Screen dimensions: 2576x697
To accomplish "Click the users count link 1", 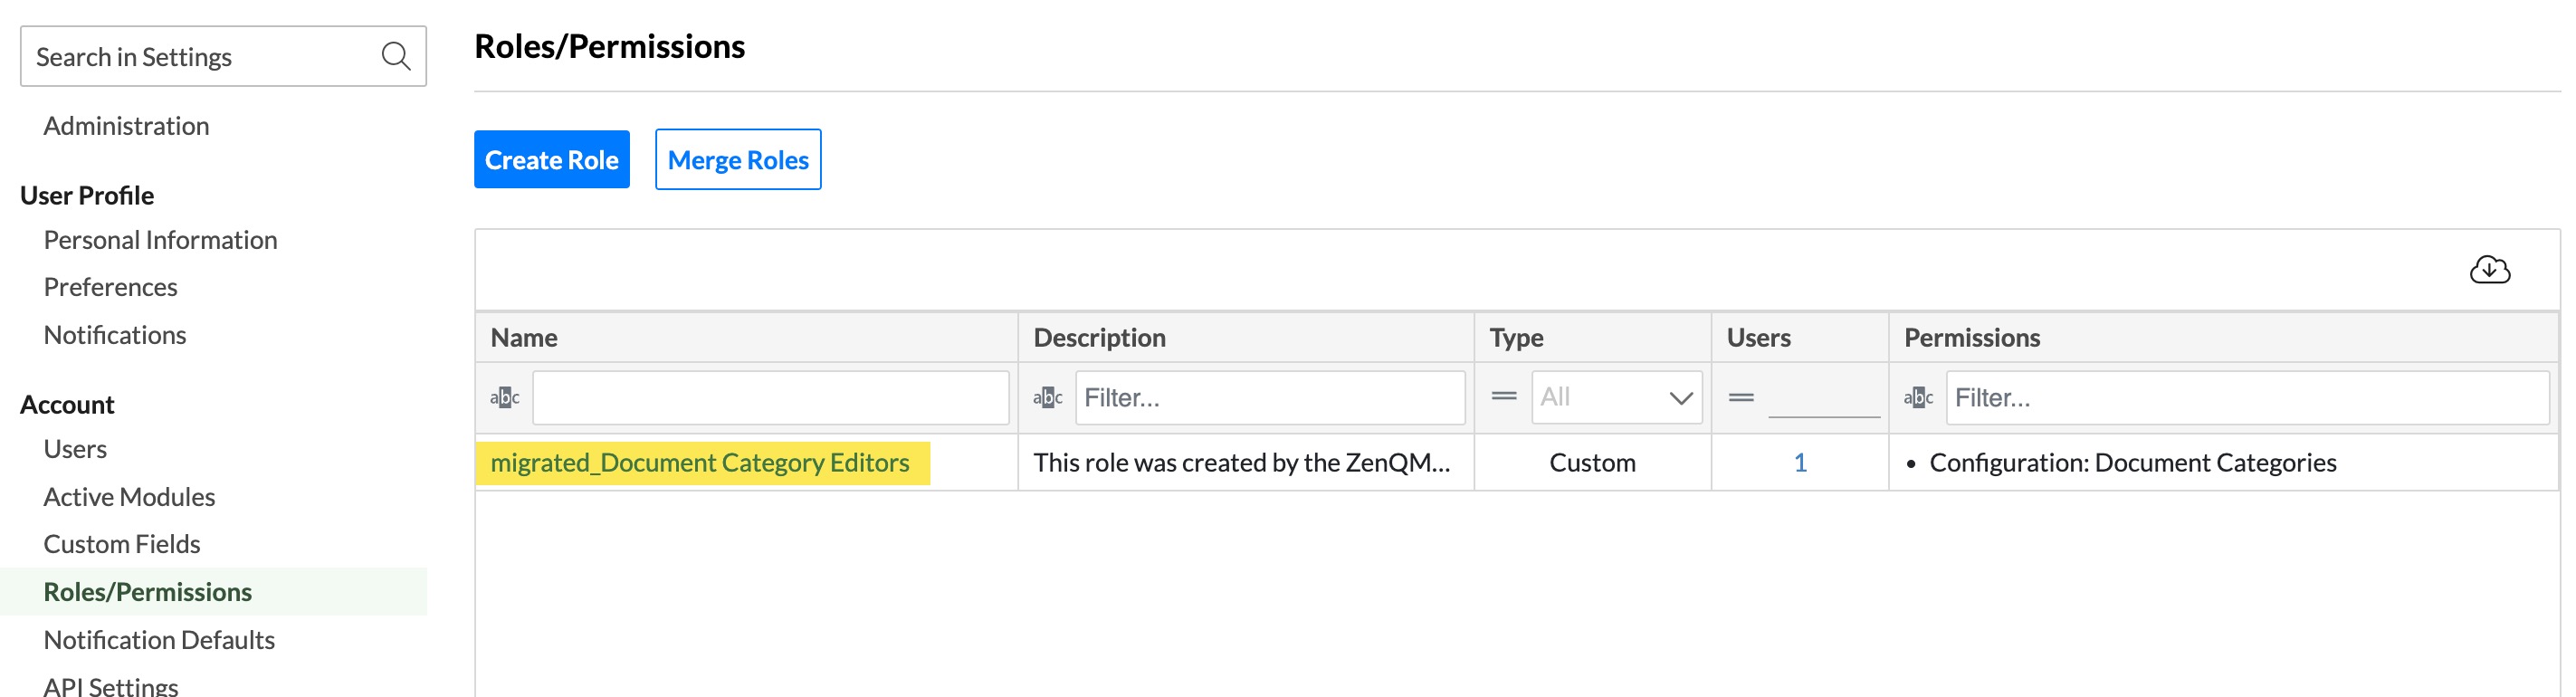I will pyautogui.click(x=1800, y=462).
